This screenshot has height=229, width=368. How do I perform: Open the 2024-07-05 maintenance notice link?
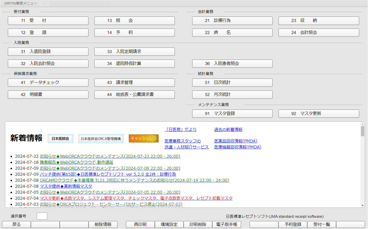click(110, 192)
